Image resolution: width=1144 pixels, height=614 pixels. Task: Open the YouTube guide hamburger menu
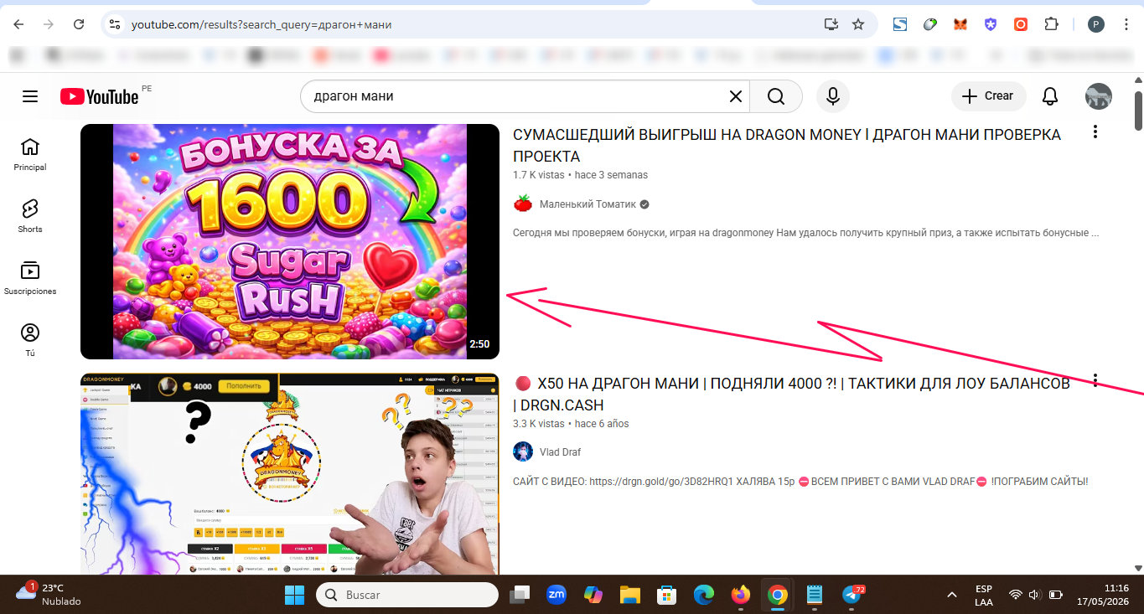pos(30,96)
